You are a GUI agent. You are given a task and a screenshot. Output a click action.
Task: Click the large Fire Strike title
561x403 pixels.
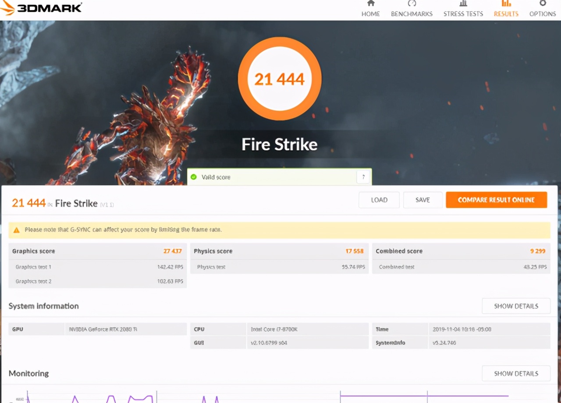point(280,145)
